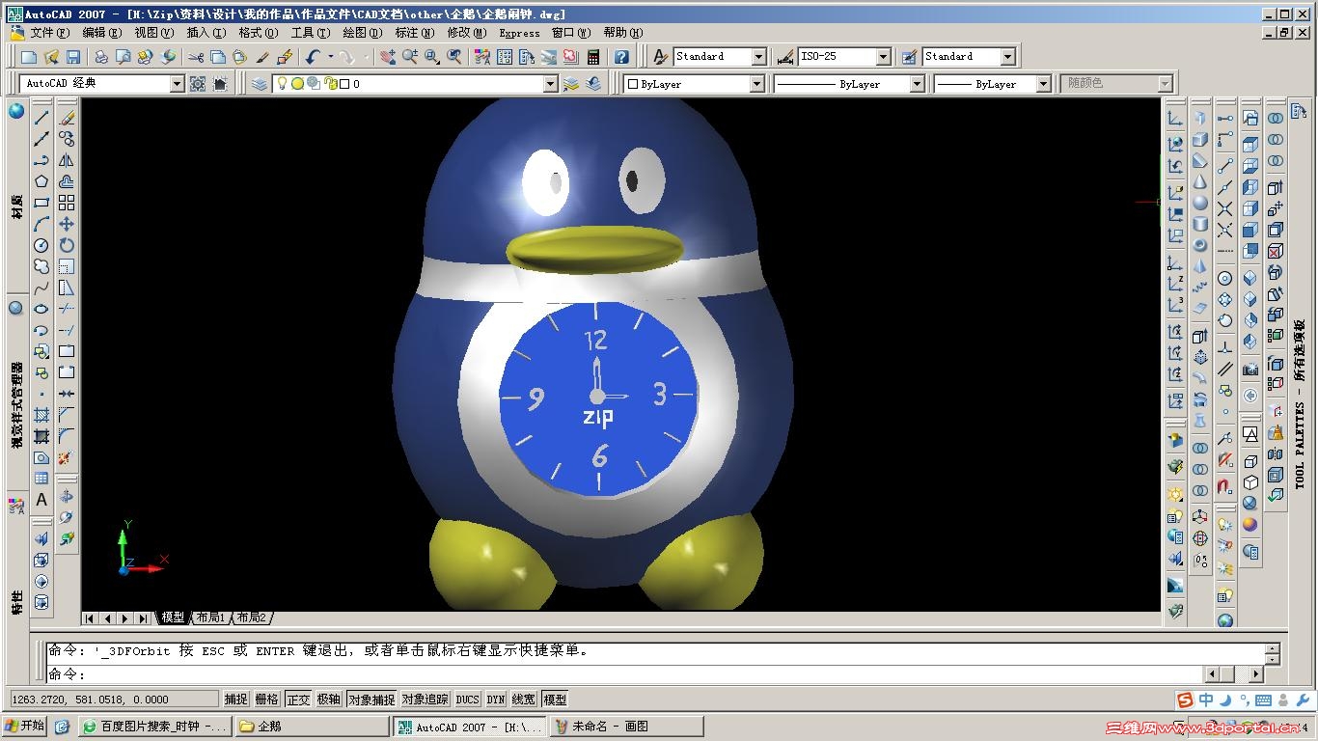This screenshot has width=1318, height=741.
Task: Toggle 对象追踪 object snap tracking
Action: click(x=426, y=700)
